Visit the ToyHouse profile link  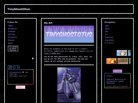(11, 31)
